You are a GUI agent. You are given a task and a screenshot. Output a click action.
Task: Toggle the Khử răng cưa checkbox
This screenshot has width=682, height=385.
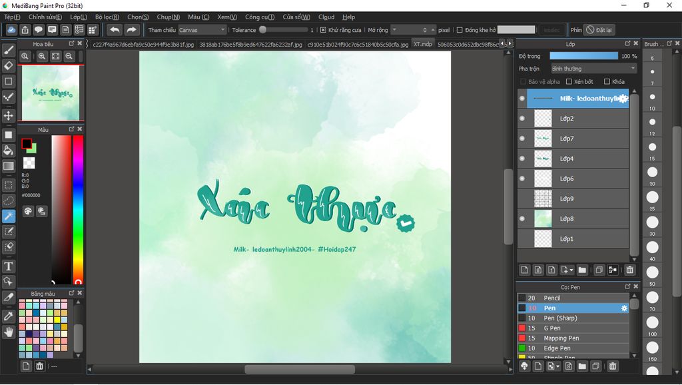323,30
